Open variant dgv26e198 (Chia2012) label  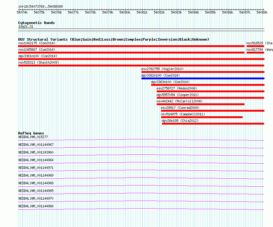click(x=180, y=121)
